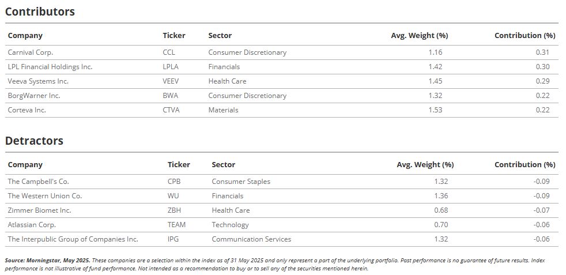Click the Sector header in Detractors table

(x=224, y=164)
